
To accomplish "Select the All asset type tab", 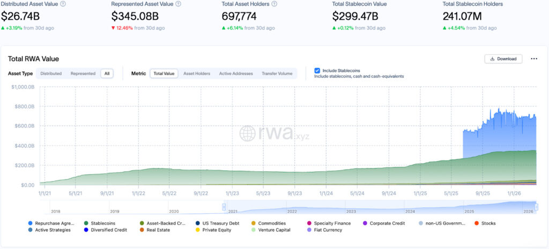I will pyautogui.click(x=107, y=73).
